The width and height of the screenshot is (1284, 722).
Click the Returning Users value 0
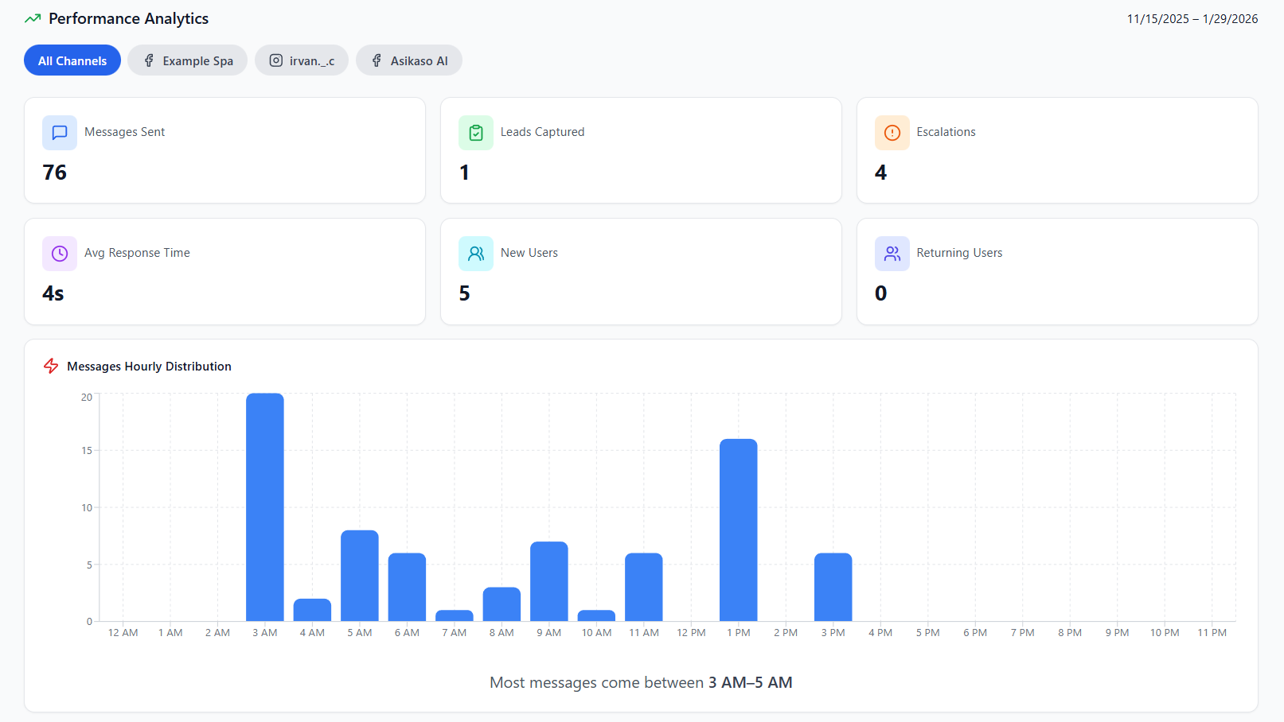coord(881,293)
